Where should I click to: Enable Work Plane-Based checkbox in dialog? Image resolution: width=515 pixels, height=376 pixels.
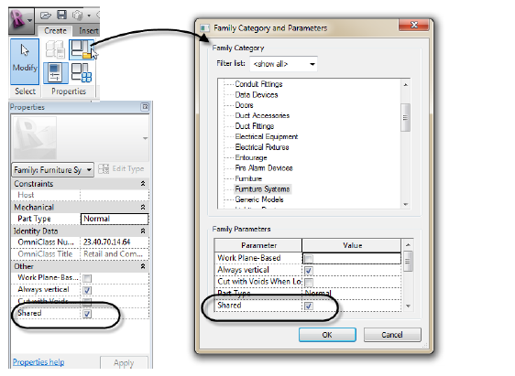click(309, 259)
